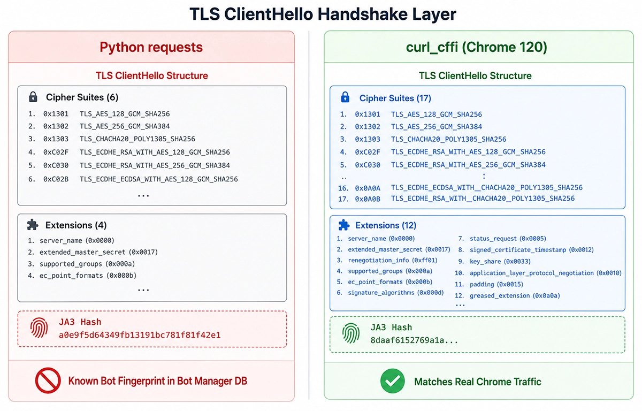Click the Extensions (12) heading
Image resolution: width=642 pixels, height=411 pixels.
click(x=386, y=225)
